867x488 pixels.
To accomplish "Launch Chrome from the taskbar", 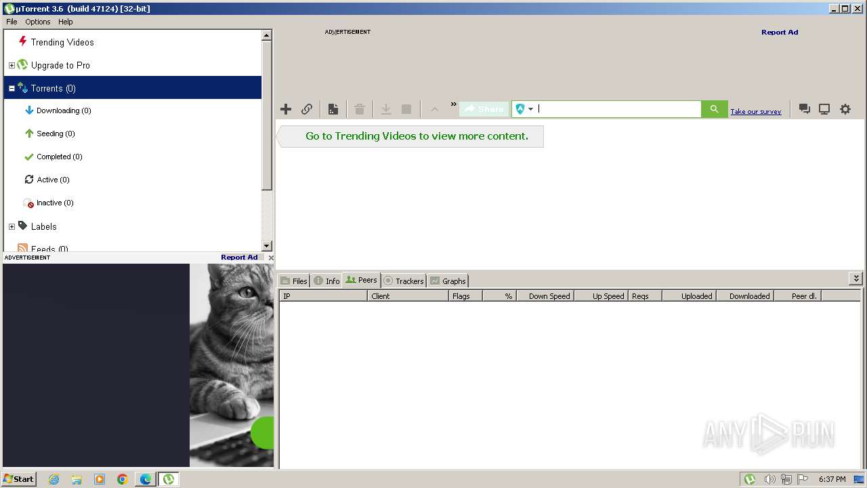I will 123,479.
